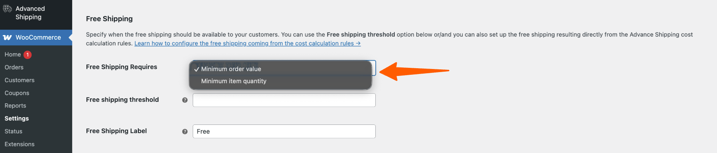The height and width of the screenshot is (153, 717).
Task: Click help icon beside Free Shipping Label
Action: pyautogui.click(x=185, y=131)
